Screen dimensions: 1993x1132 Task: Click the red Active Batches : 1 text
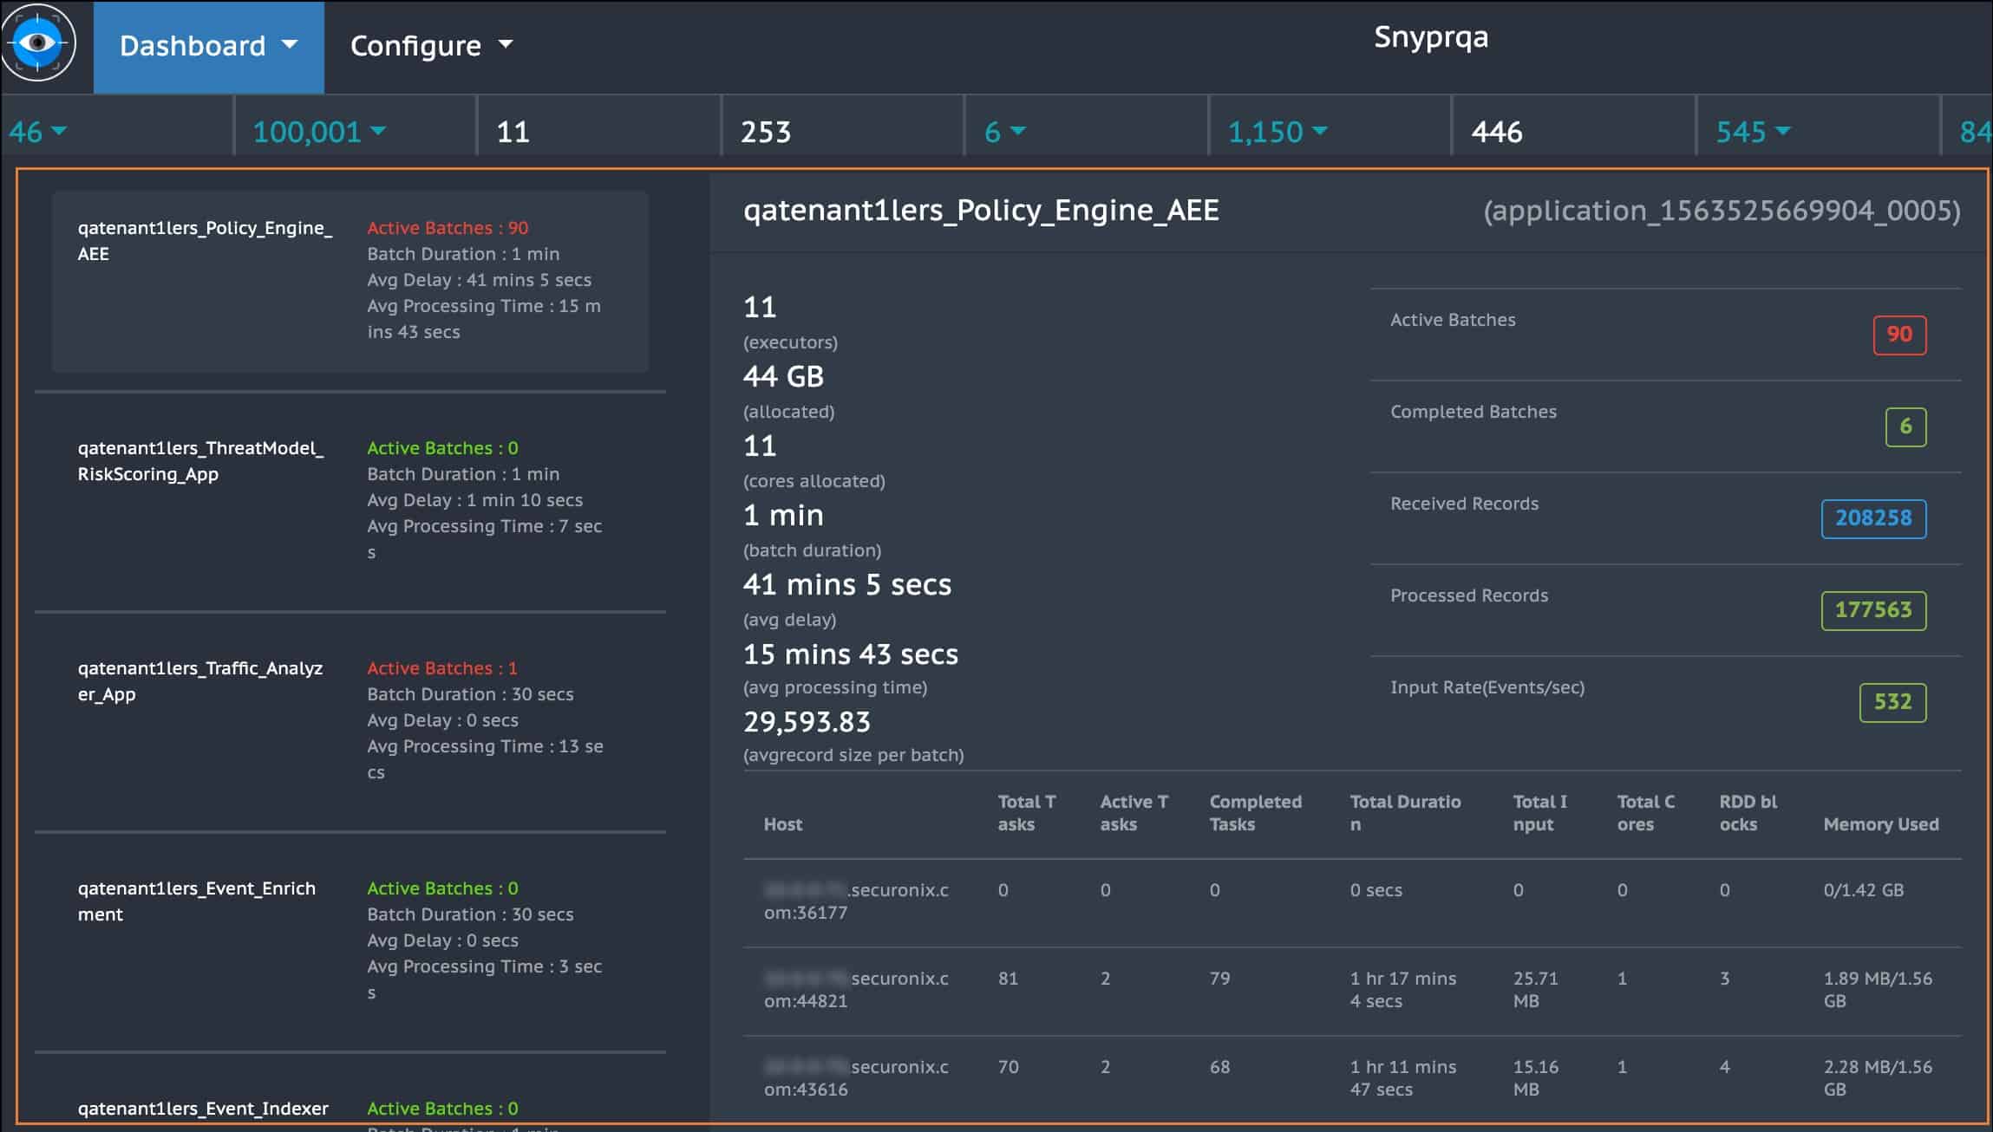point(441,668)
